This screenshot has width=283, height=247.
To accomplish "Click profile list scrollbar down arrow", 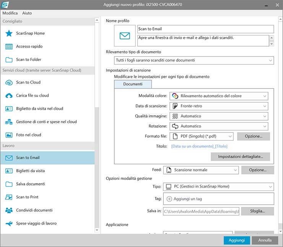I will tap(97, 230).
